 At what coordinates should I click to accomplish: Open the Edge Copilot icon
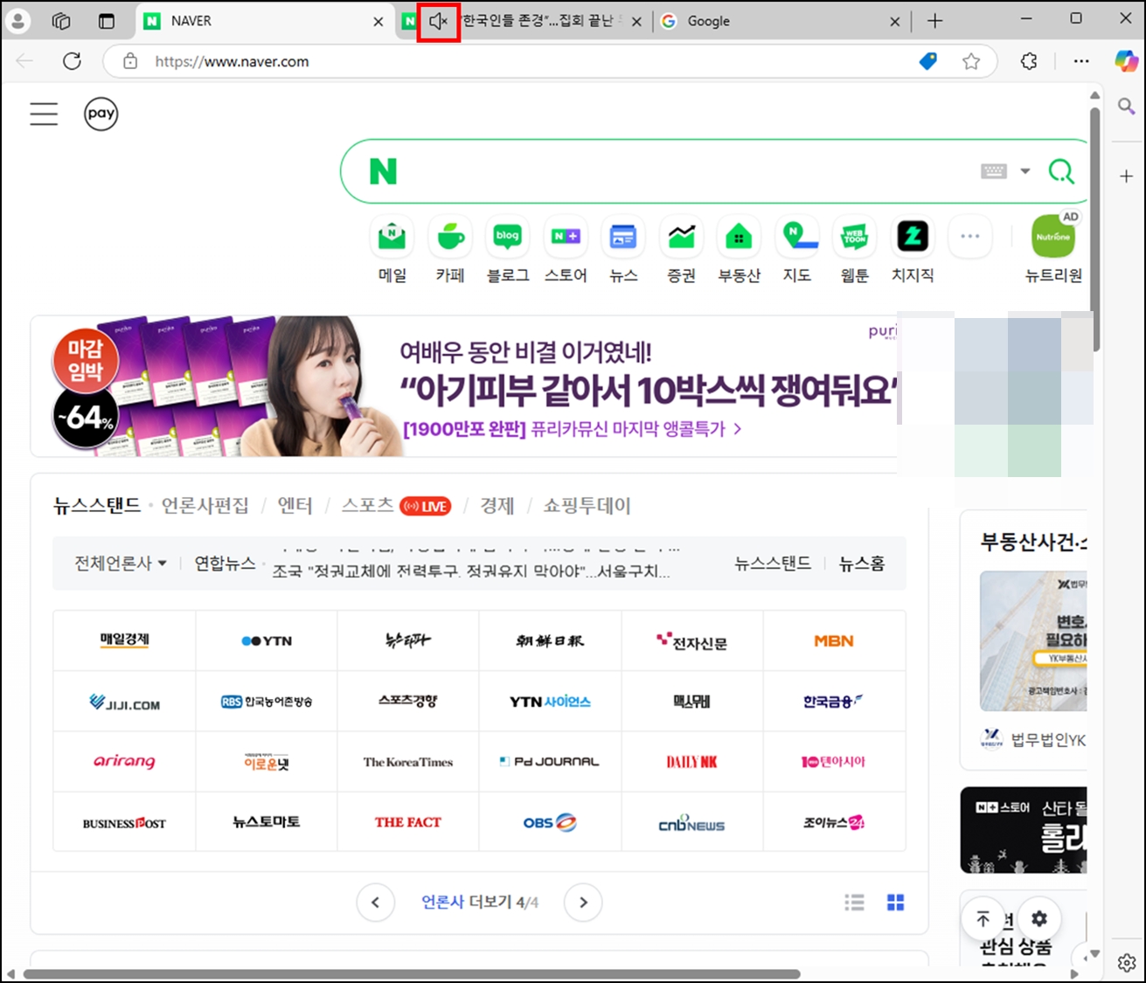[1126, 61]
